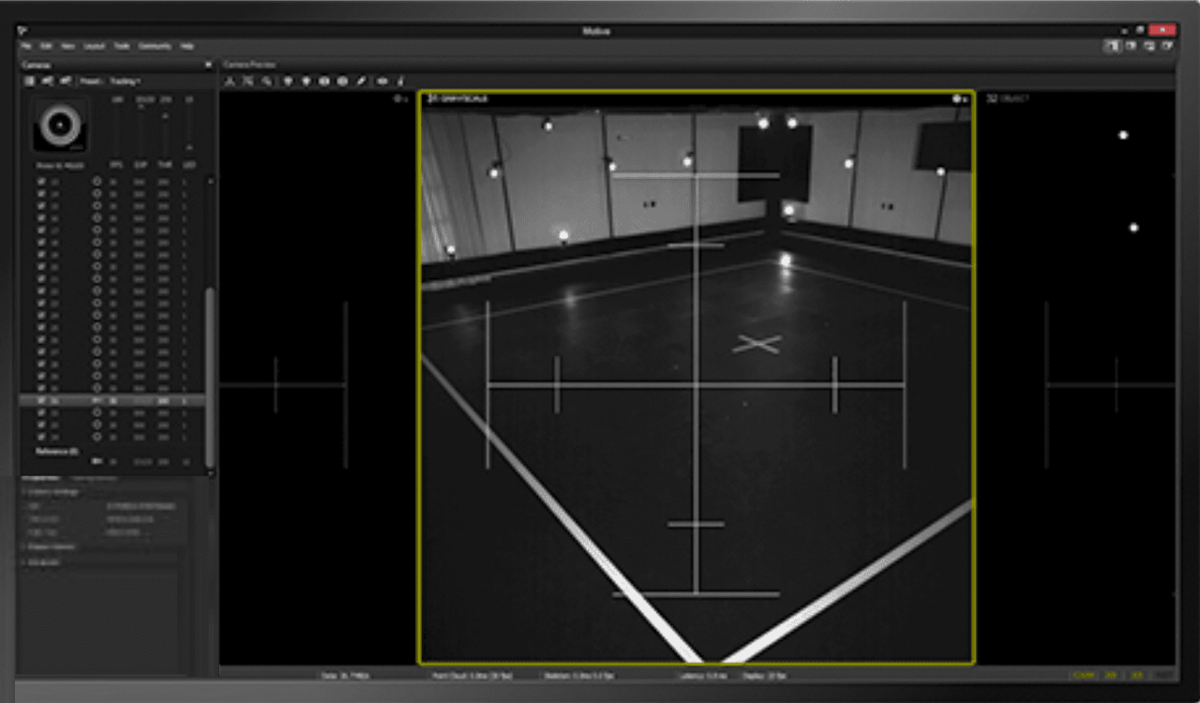Open the Tools menu
1200x703 pixels.
pyautogui.click(x=122, y=46)
